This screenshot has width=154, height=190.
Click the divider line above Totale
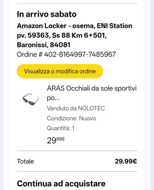77,151
